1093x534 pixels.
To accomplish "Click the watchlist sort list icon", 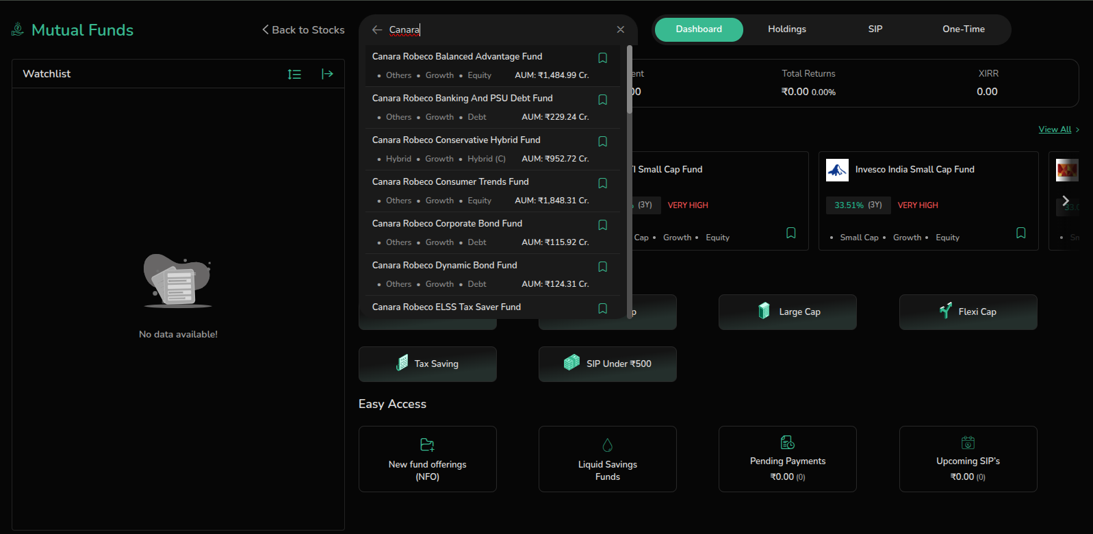I will 294,74.
